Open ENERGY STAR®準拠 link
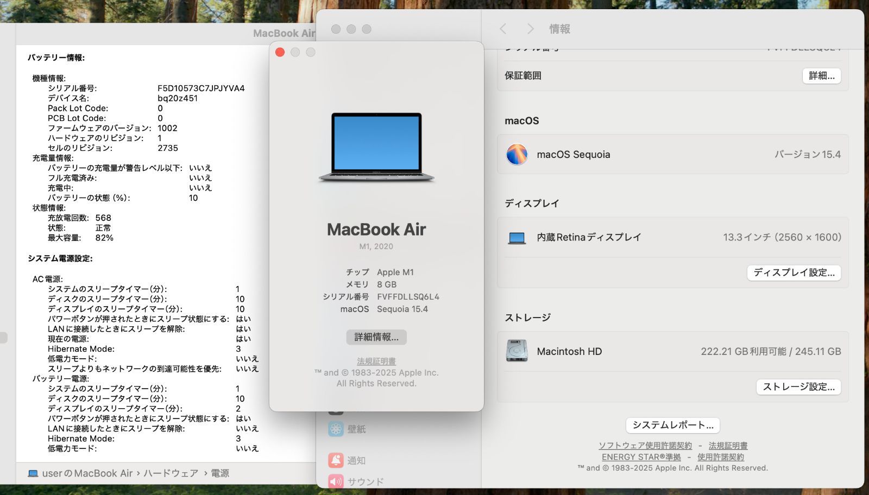The height and width of the screenshot is (495, 869). point(641,457)
